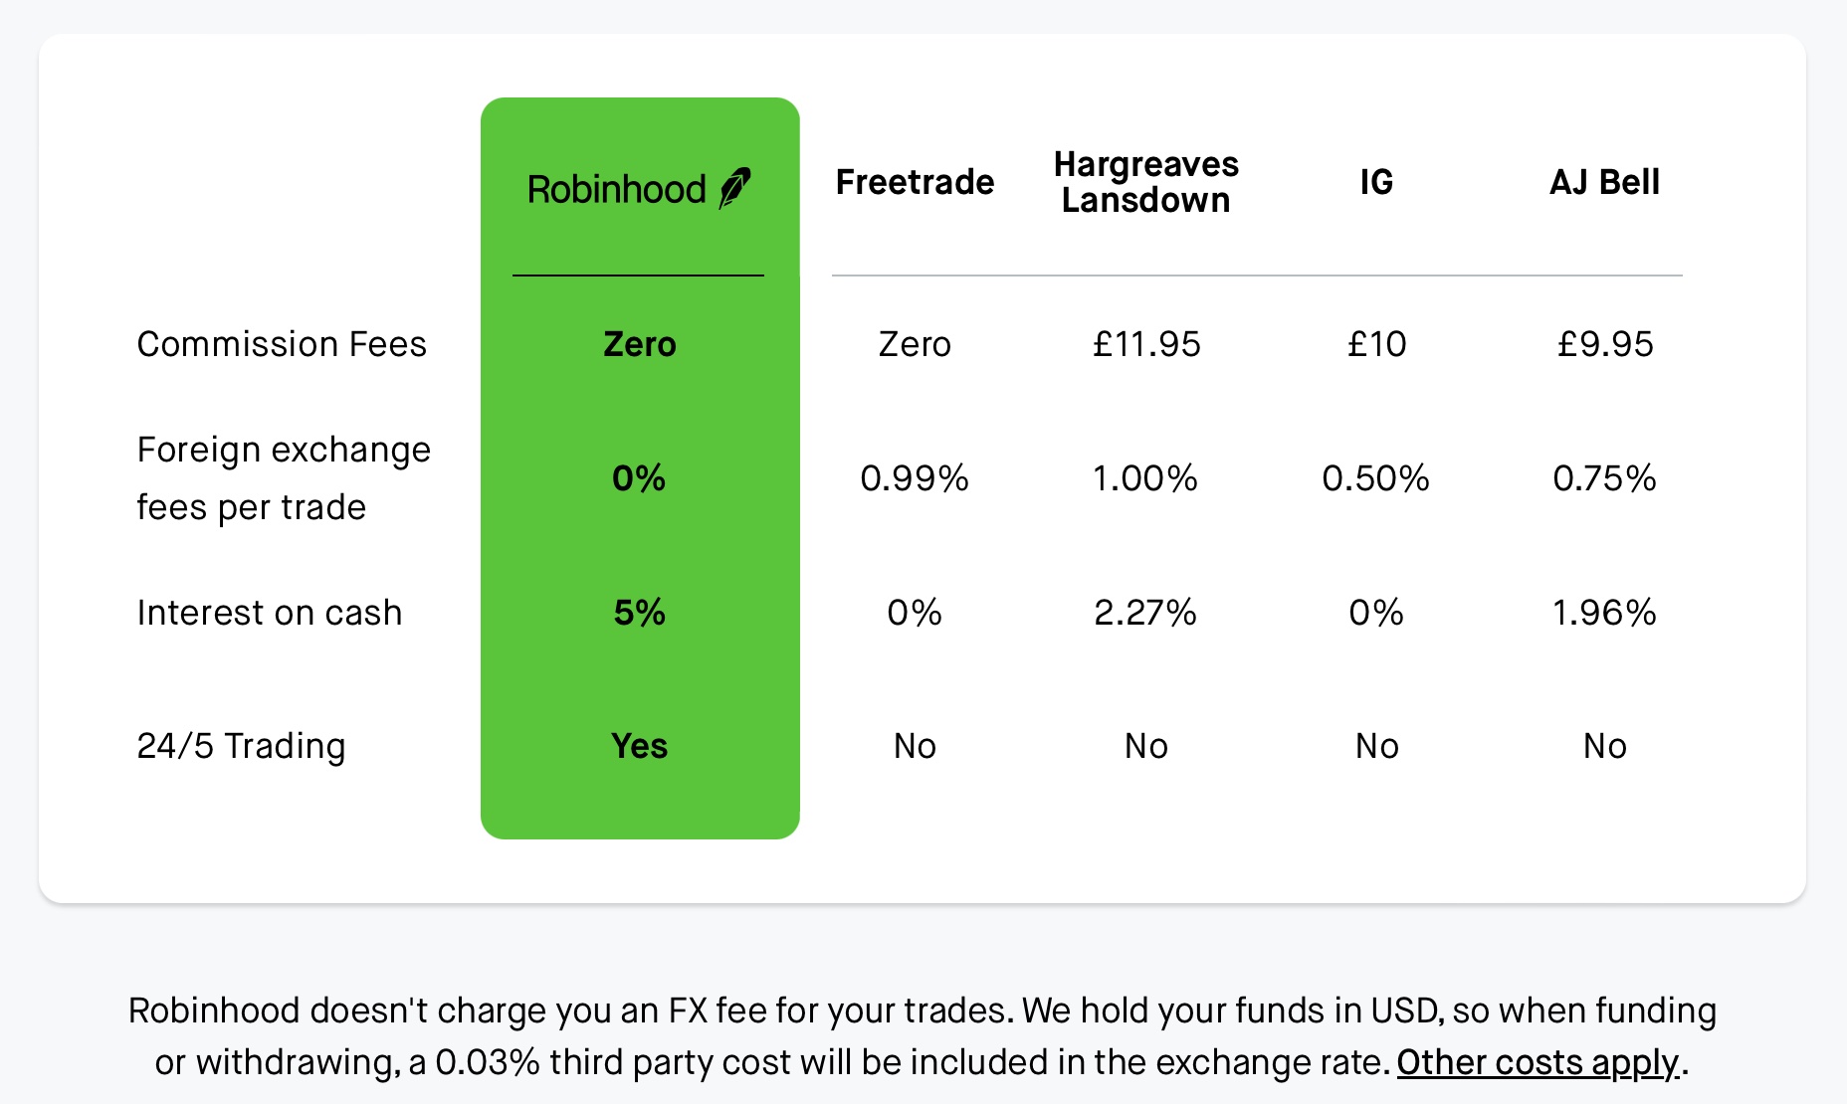Select the Foreign exchange fees row label
The width and height of the screenshot is (1847, 1104).
point(284,478)
